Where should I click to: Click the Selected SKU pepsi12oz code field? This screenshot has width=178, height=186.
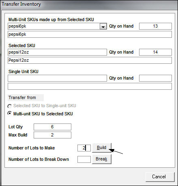pos(57,52)
